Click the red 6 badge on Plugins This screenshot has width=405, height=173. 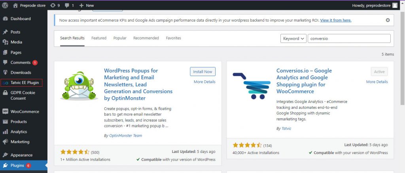pyautogui.click(x=28, y=166)
